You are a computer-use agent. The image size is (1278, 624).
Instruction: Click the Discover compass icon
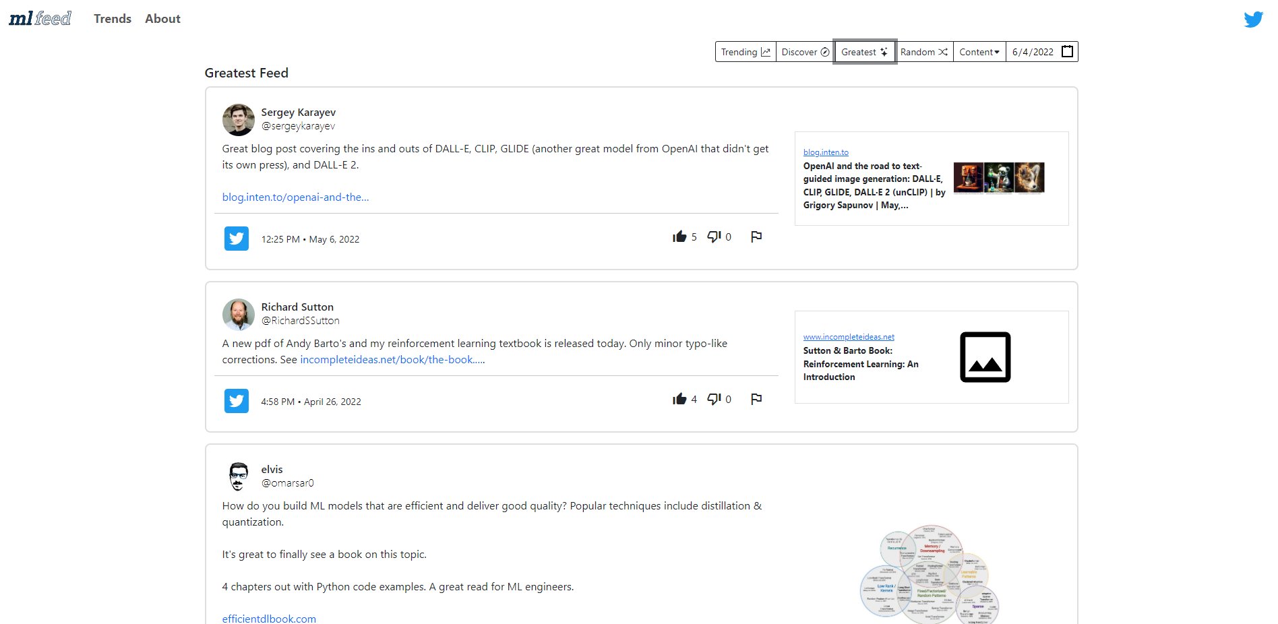pos(824,51)
